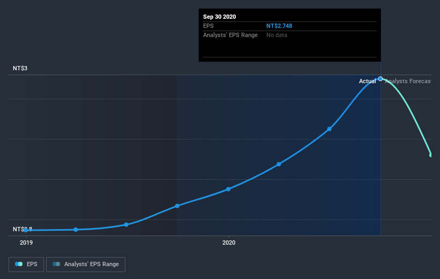Viewport: 440px width, 279px height.
Task: Click the first 2019 EPS data point at NT$0.8
Action: pos(26,230)
